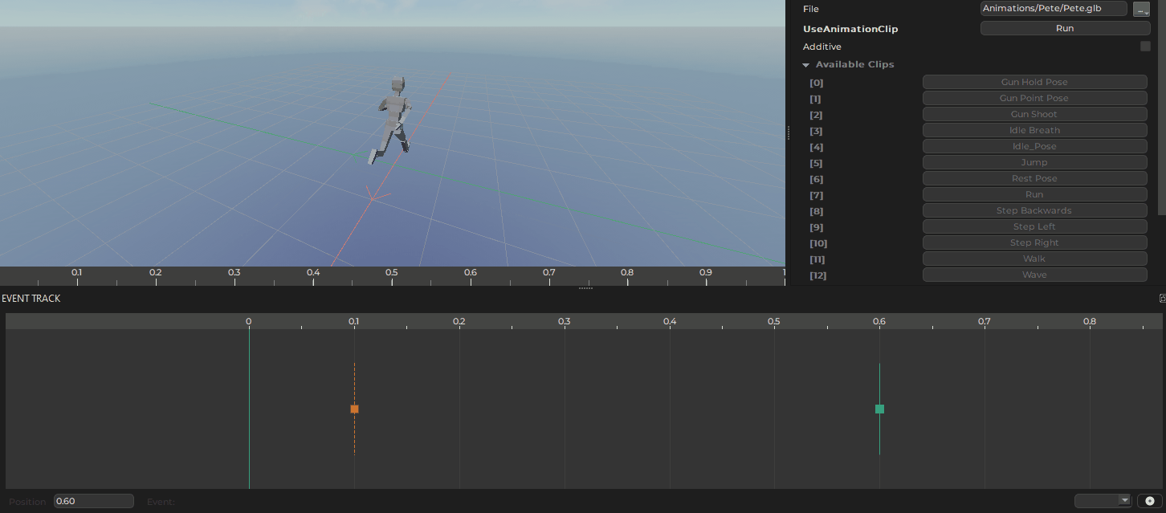
Task: Toggle the Additive checkbox
Action: point(1145,47)
